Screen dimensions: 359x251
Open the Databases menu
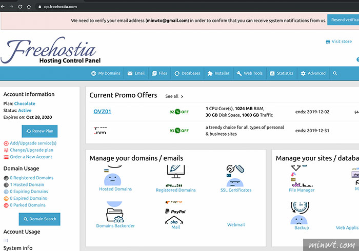click(187, 73)
